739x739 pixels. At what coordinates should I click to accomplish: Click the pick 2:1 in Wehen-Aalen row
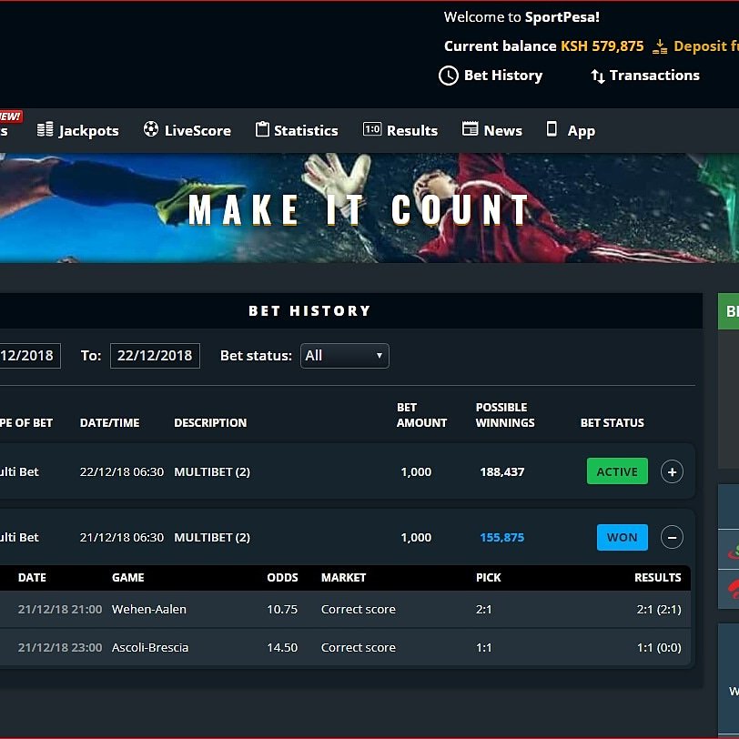click(x=483, y=610)
